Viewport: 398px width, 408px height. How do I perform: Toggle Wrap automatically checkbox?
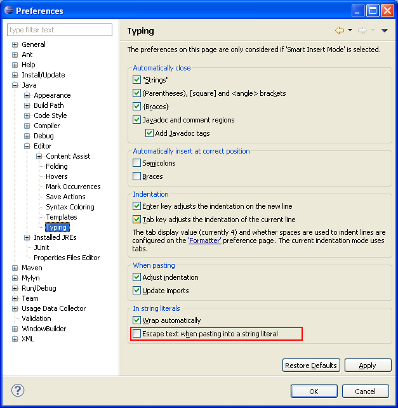click(x=136, y=320)
